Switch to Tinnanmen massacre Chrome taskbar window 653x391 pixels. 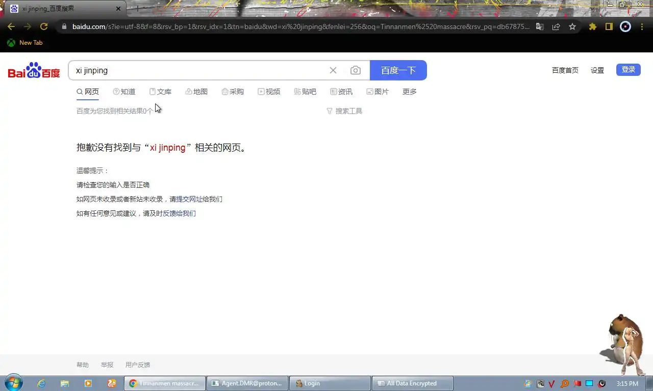165,383
